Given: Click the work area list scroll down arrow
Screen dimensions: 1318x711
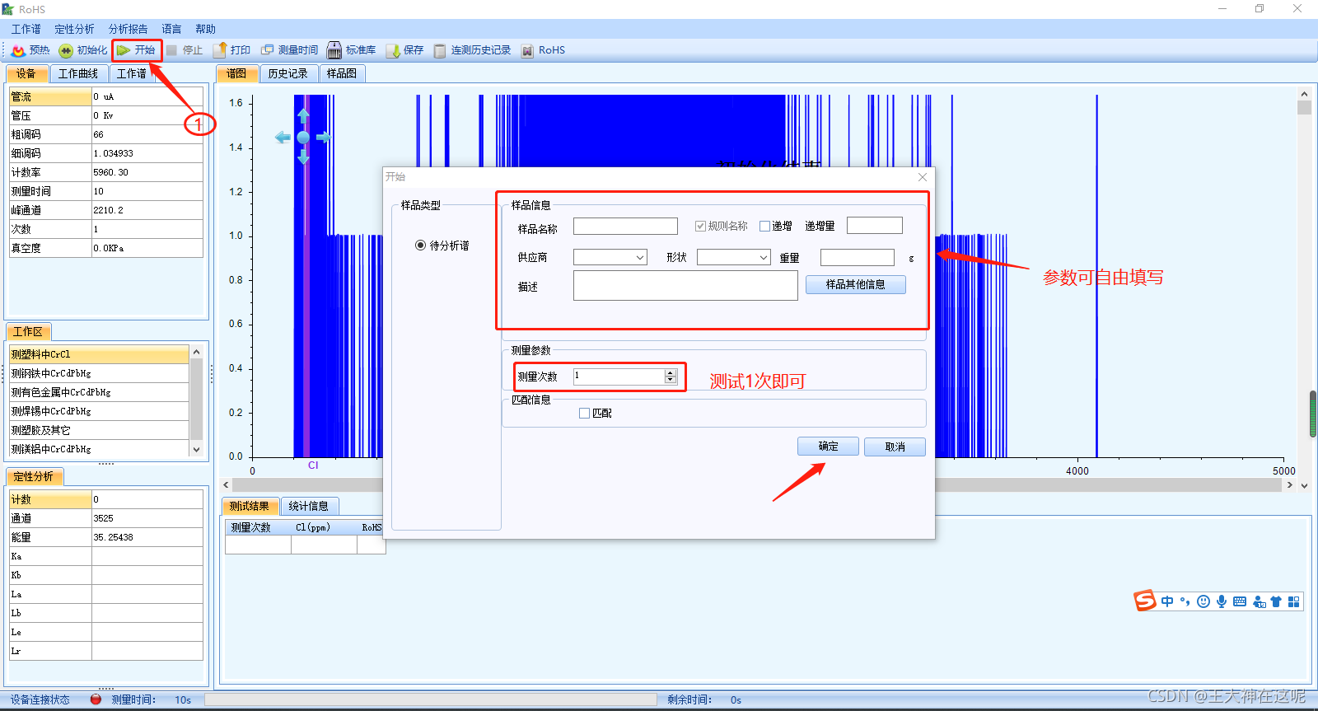Looking at the screenshot, I should click(x=196, y=450).
